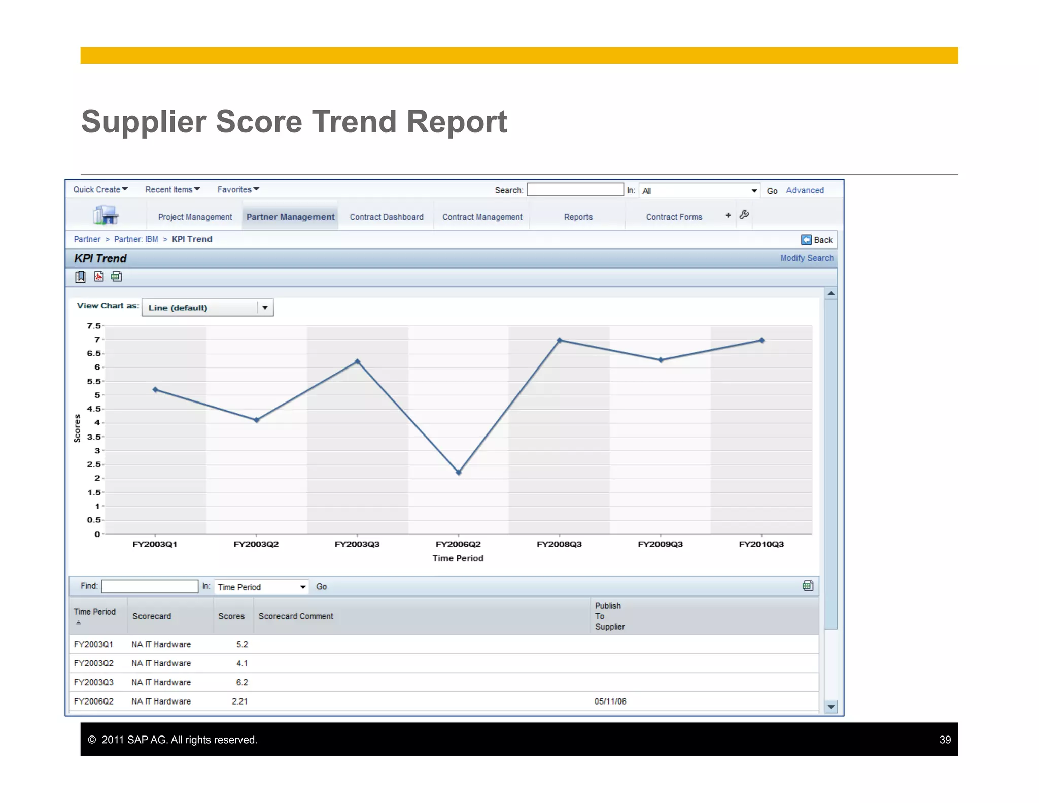
Task: Click the vertical scrollbar thumb
Action: [830, 464]
